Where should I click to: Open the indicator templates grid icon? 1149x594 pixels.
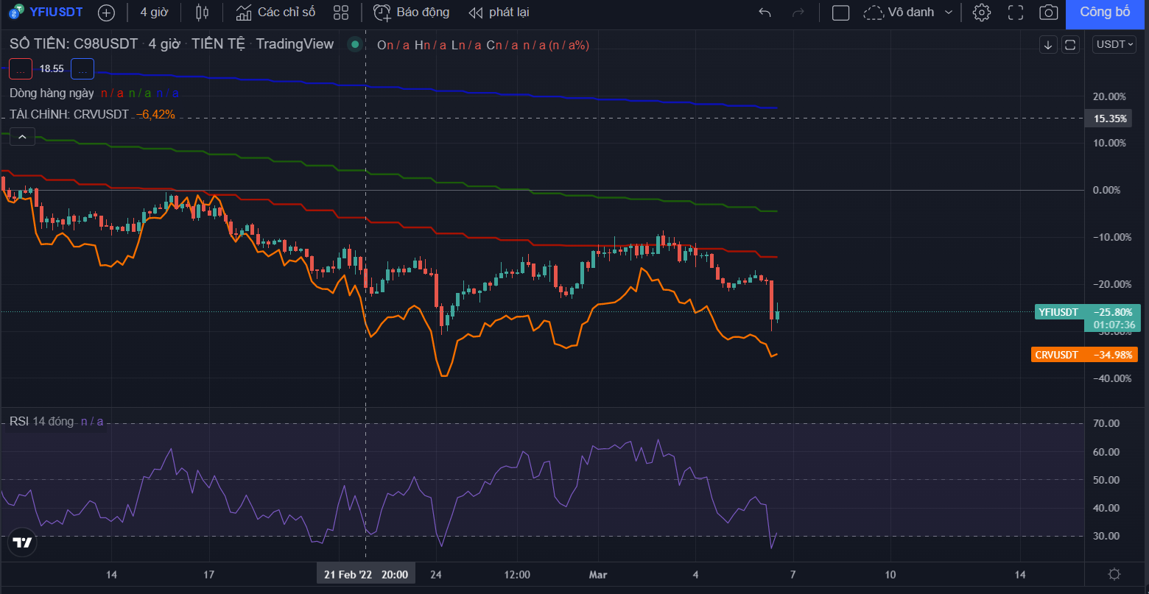pos(340,13)
